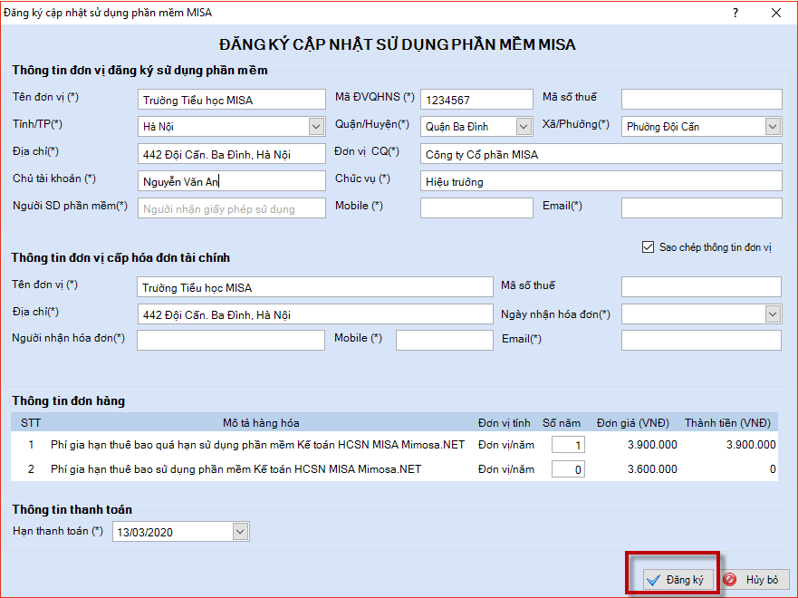Click the Email field in registration section
This screenshot has width=798, height=598.
point(701,208)
